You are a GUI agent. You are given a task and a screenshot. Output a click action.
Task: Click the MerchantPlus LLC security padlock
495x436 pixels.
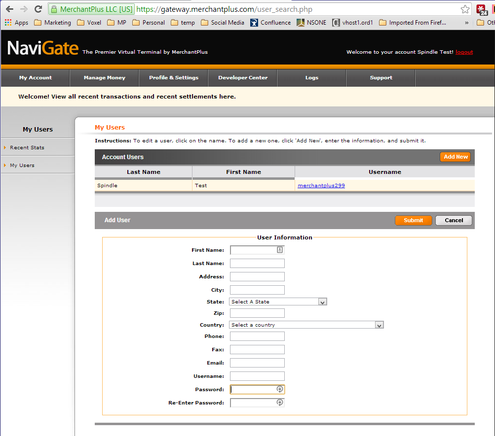pos(54,9)
